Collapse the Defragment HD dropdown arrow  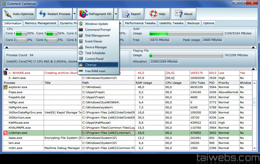[116, 14]
